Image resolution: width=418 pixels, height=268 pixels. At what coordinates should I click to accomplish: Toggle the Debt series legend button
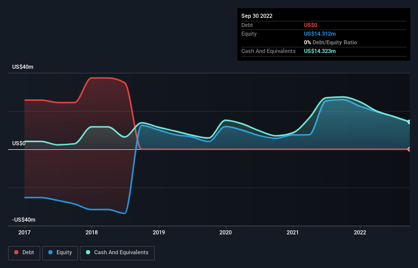click(x=24, y=253)
